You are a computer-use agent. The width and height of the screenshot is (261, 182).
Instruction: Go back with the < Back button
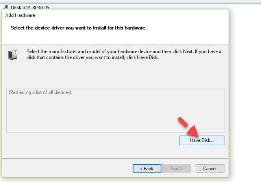click(147, 168)
